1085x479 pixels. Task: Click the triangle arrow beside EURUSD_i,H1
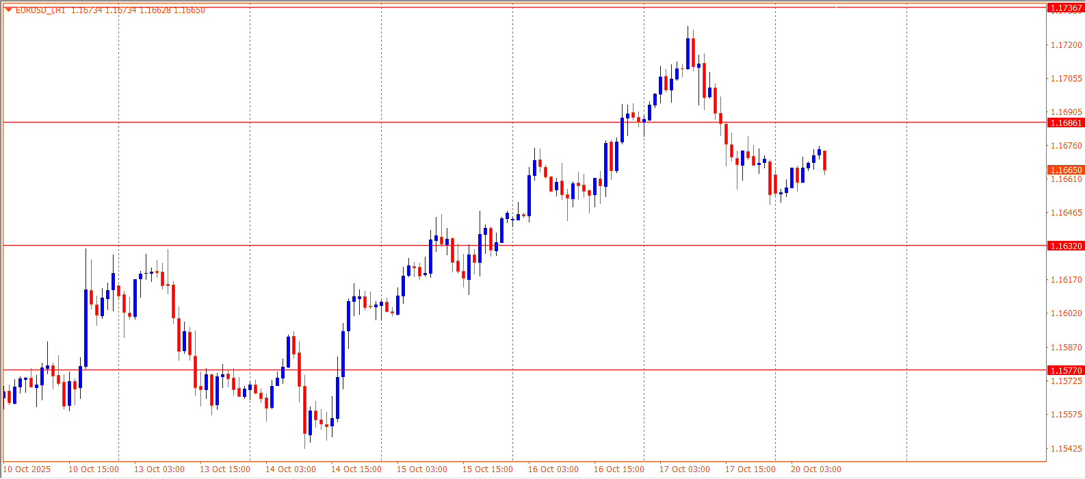(8, 10)
